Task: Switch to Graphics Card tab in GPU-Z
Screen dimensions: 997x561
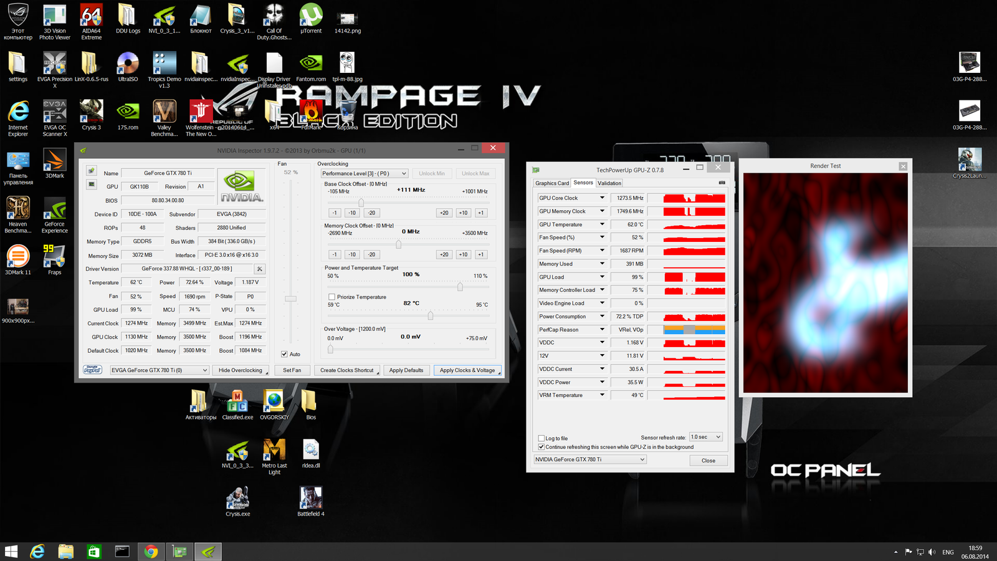Action: [552, 183]
